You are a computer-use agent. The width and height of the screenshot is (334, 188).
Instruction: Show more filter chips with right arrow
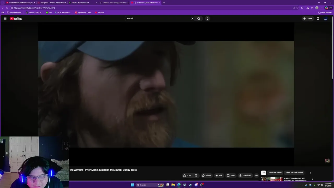point(310,173)
